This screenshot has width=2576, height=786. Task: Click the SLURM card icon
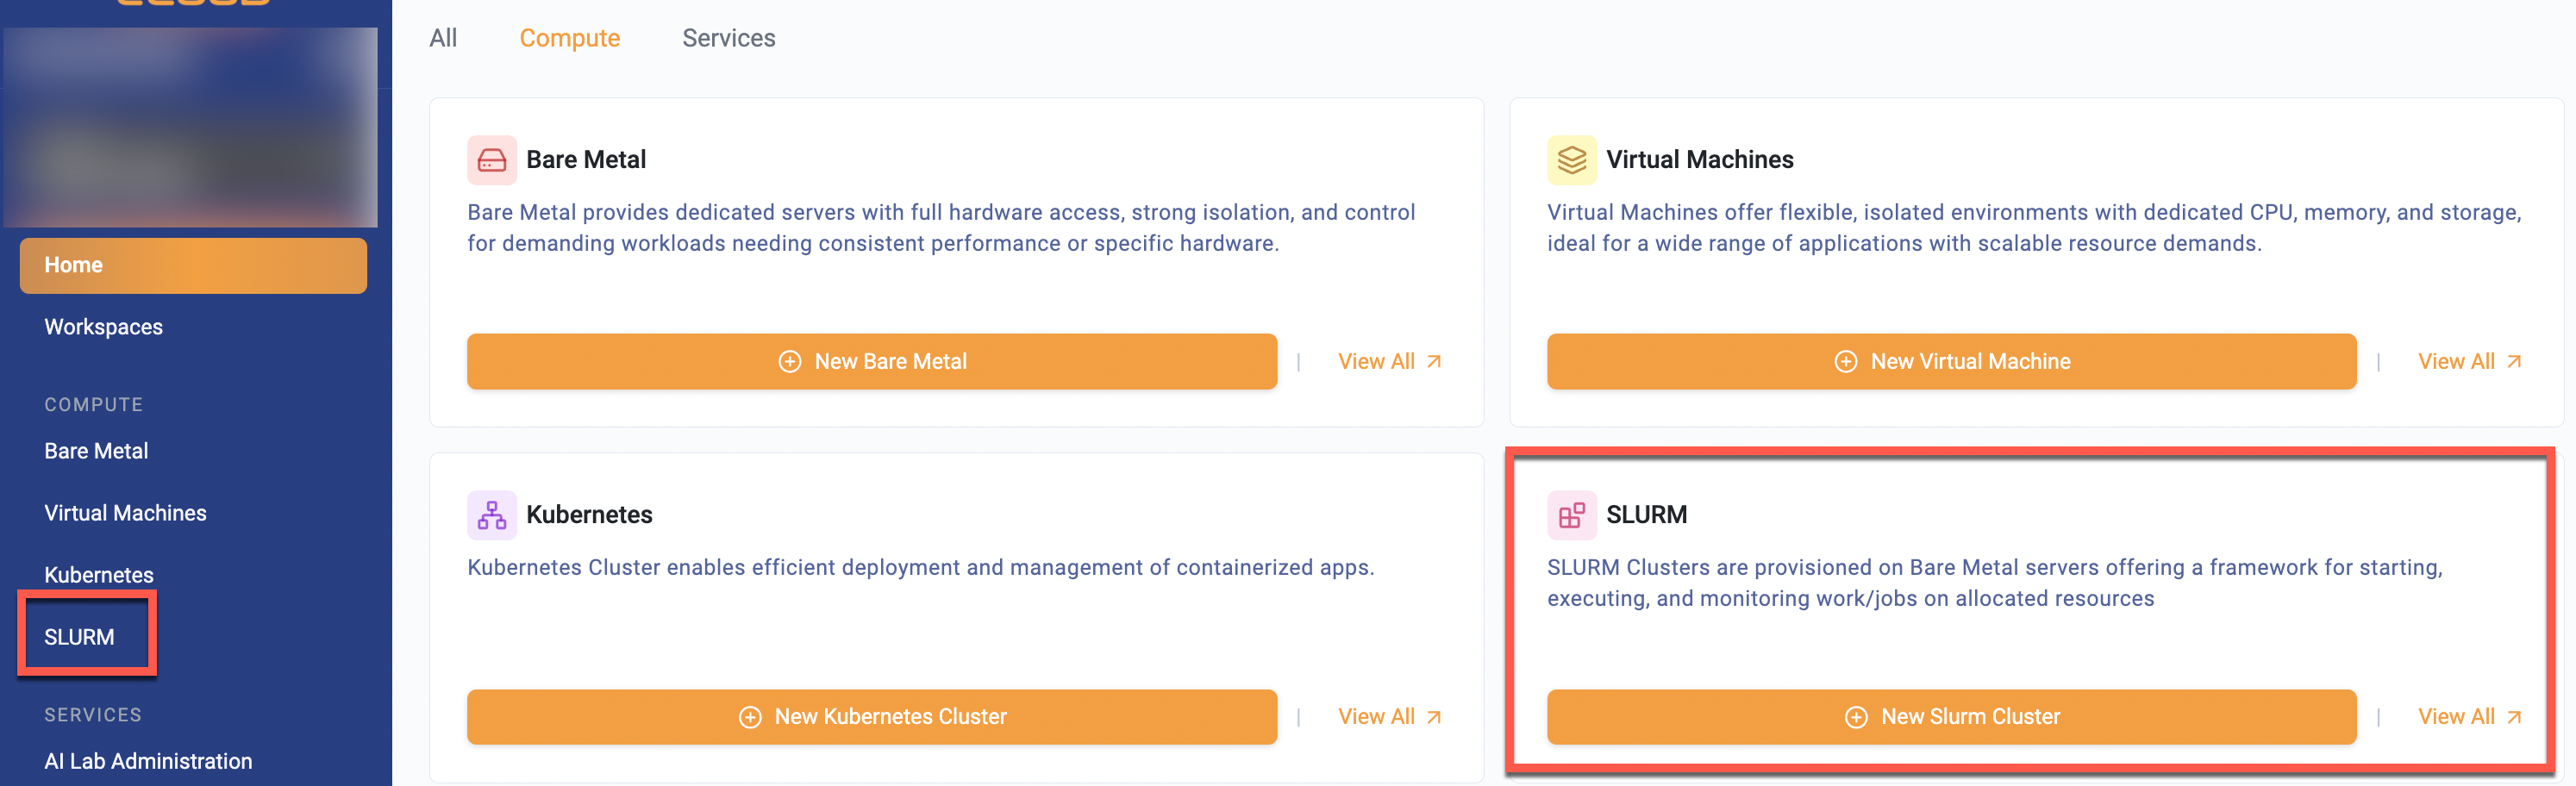click(1571, 515)
